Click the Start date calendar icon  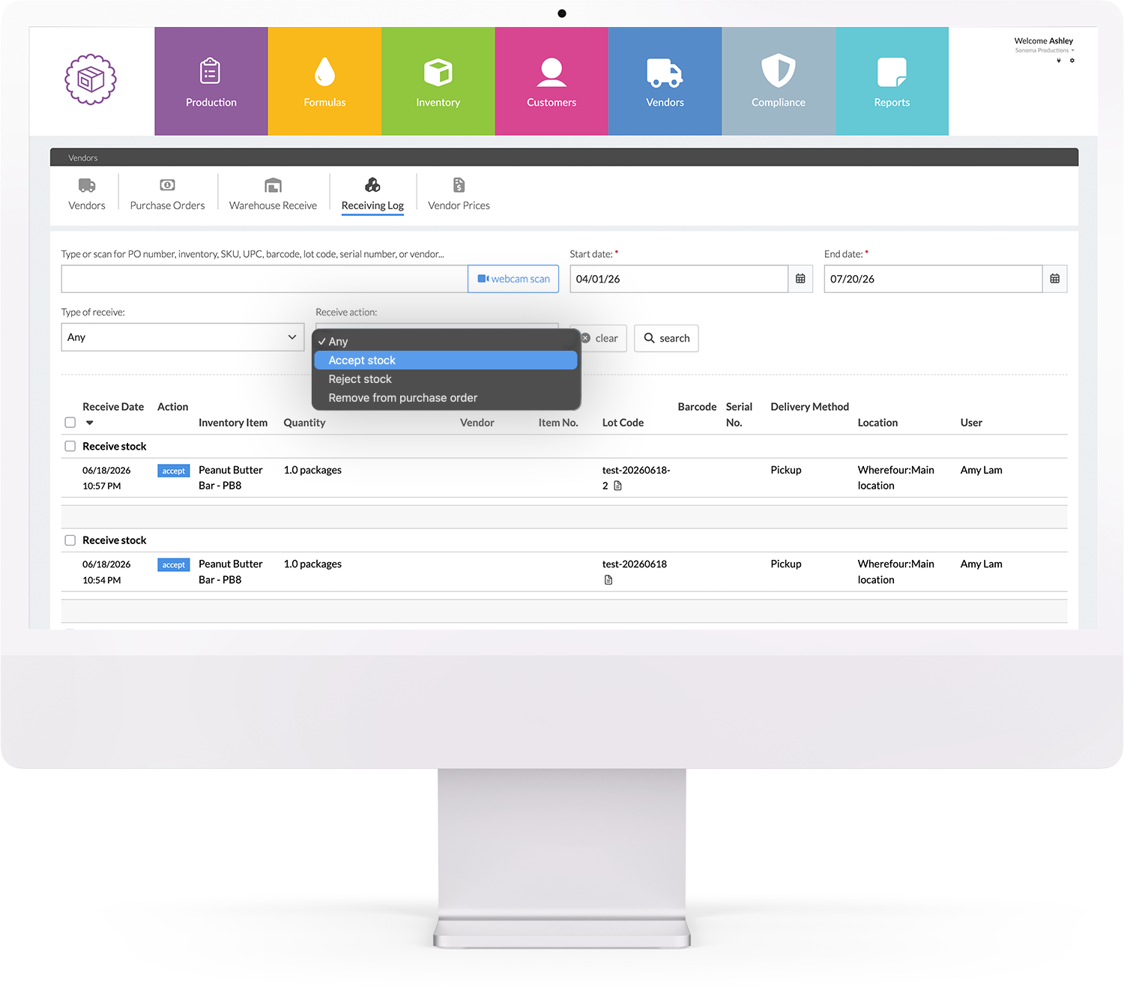tap(800, 279)
